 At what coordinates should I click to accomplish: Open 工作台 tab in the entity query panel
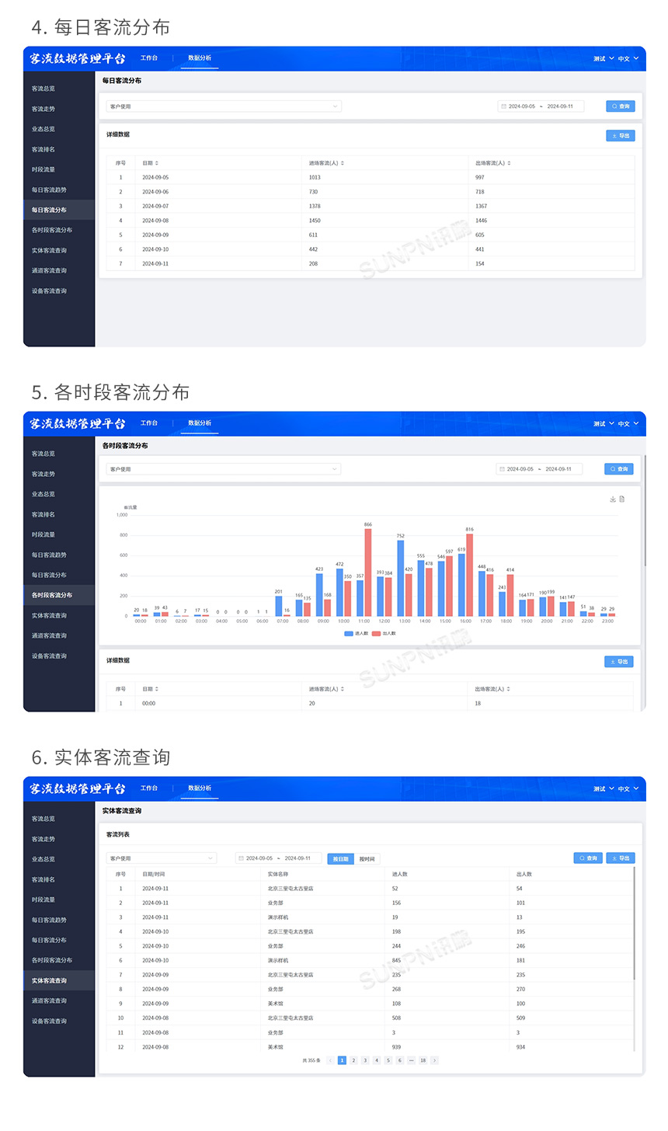pos(149,788)
